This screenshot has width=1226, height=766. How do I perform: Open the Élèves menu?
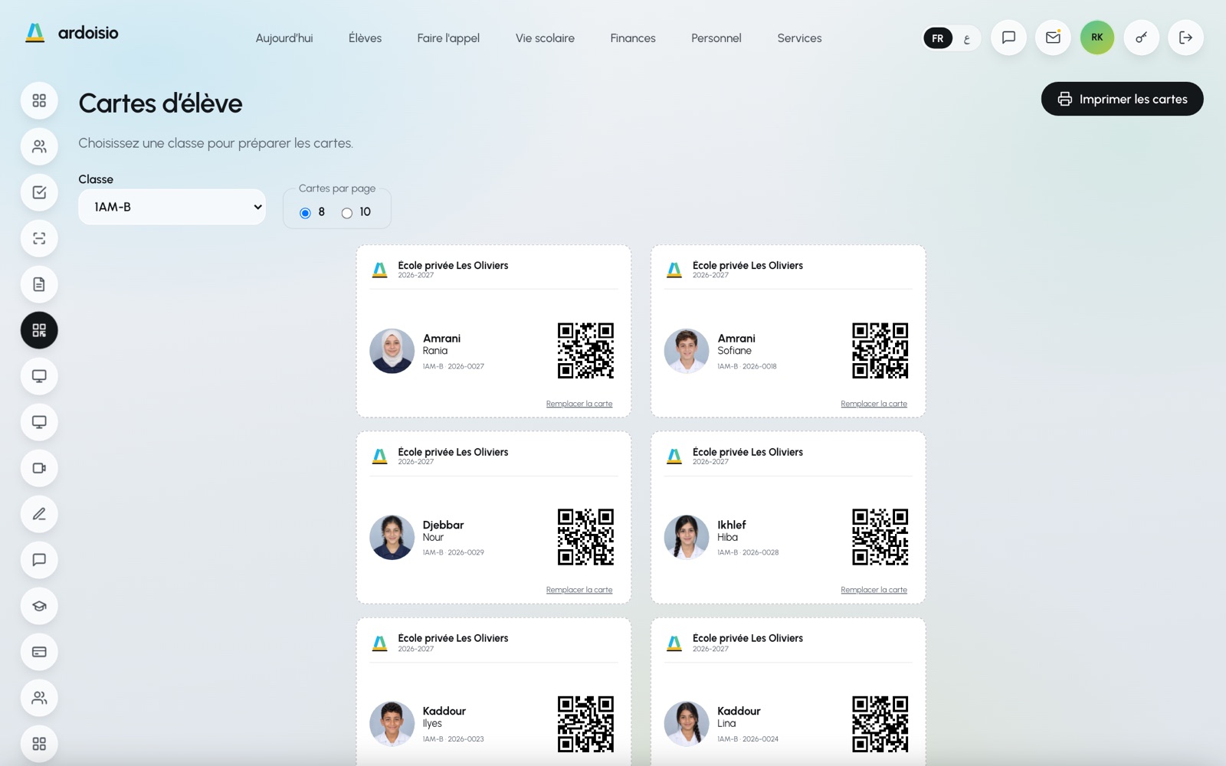(365, 38)
